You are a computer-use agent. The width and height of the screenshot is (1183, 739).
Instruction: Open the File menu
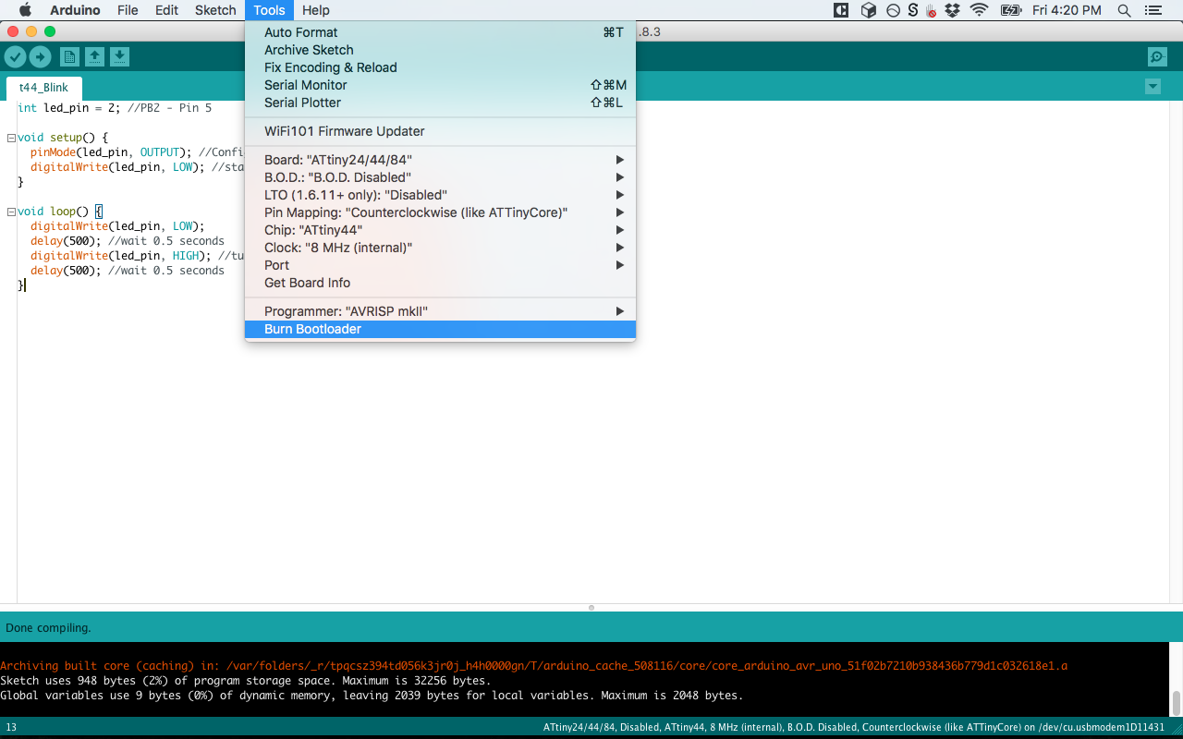(x=128, y=10)
